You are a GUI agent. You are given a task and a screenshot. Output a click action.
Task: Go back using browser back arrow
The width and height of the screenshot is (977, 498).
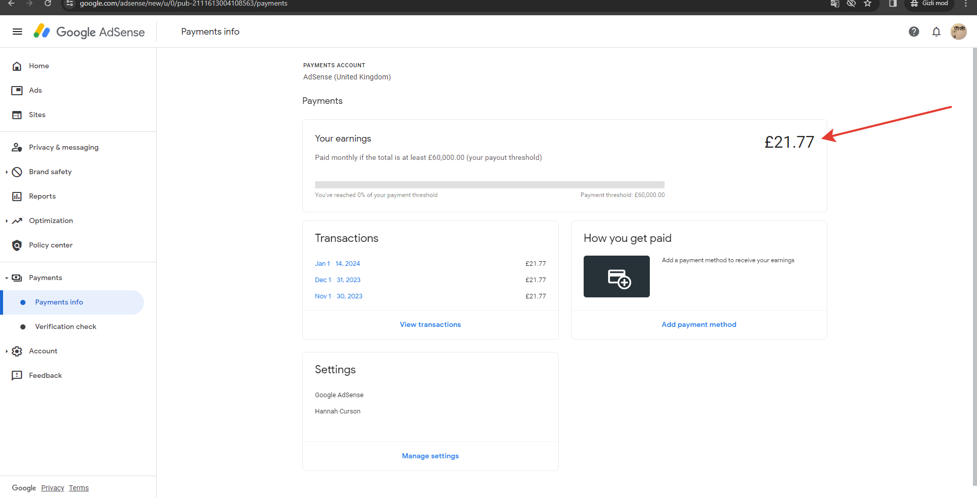[11, 4]
